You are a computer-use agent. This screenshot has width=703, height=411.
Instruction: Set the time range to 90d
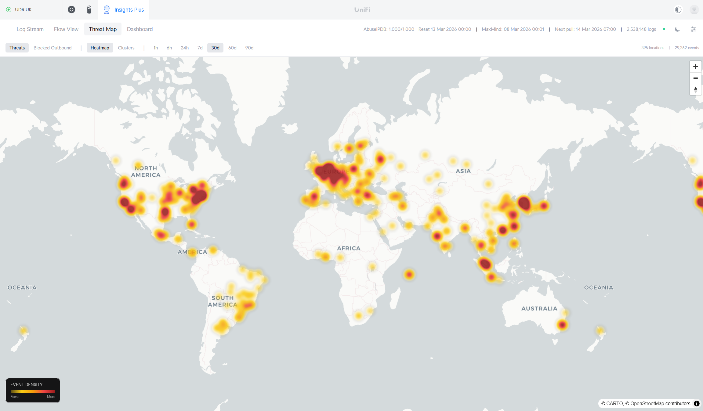coord(249,48)
